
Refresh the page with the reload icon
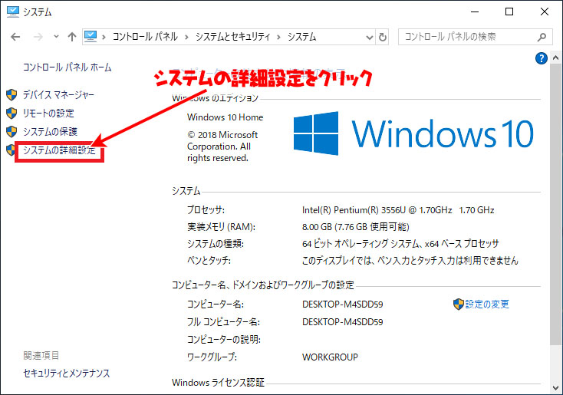pos(383,37)
